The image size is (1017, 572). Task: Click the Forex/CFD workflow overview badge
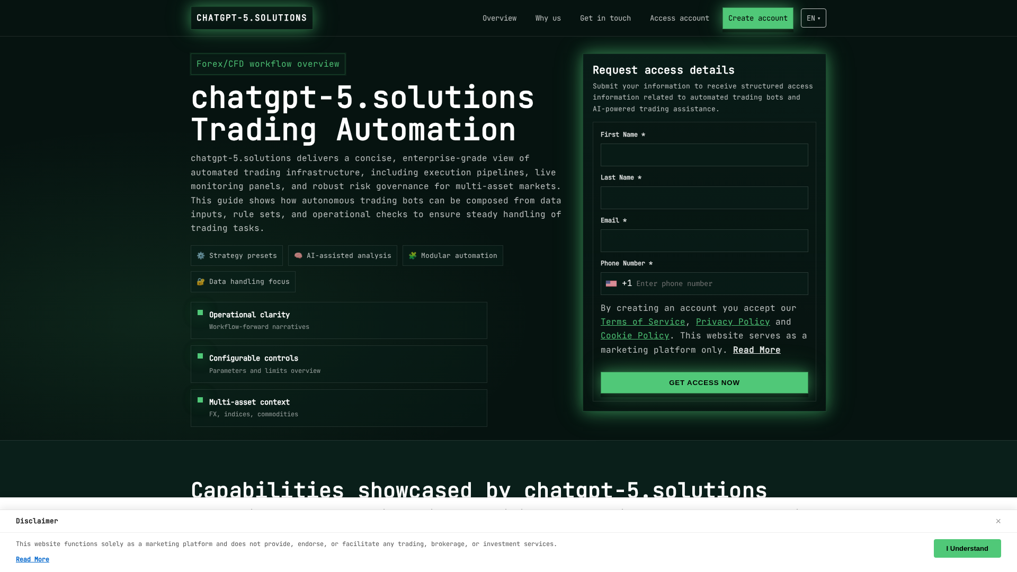(268, 64)
